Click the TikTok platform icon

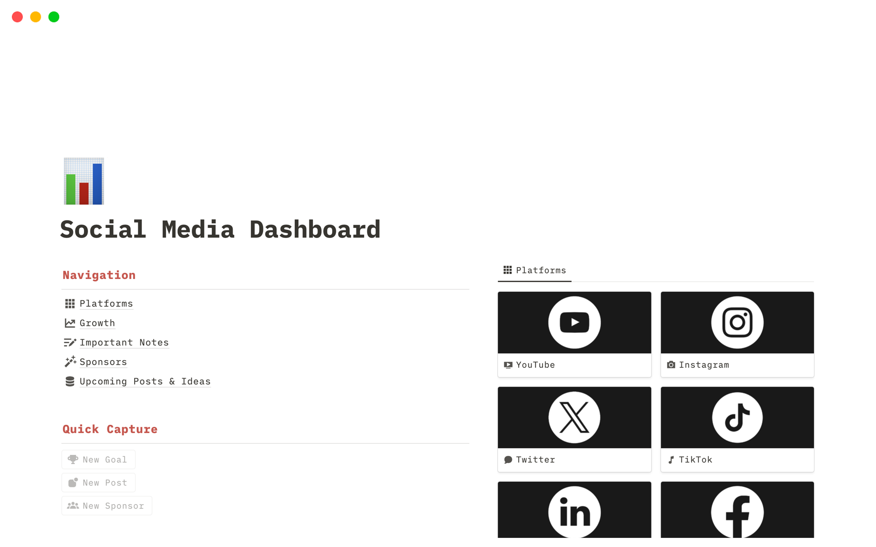[737, 417]
